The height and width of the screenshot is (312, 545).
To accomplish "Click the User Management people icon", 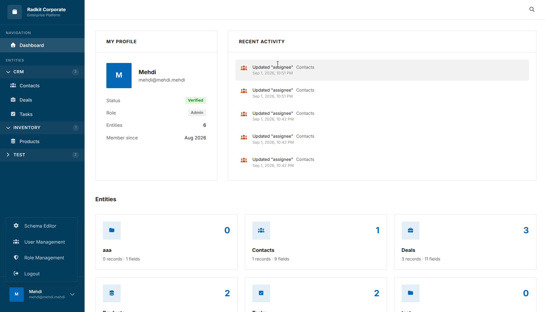I will [16, 242].
